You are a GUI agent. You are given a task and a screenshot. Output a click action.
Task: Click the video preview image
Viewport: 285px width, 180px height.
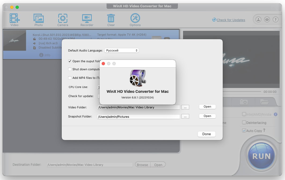pos(251,59)
